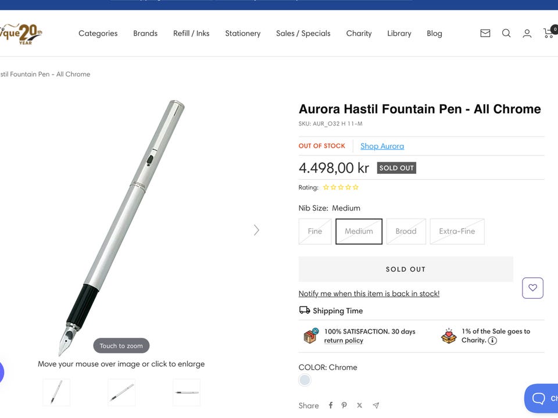Open the Categories menu
The image size is (558, 418).
coord(98,33)
